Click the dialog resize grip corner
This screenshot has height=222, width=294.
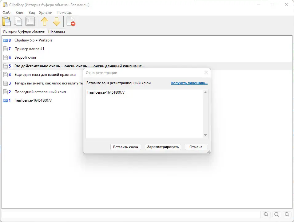click(209, 152)
